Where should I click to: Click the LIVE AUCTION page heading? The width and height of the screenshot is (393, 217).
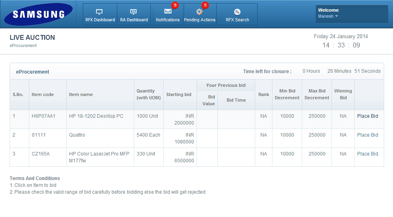32,38
